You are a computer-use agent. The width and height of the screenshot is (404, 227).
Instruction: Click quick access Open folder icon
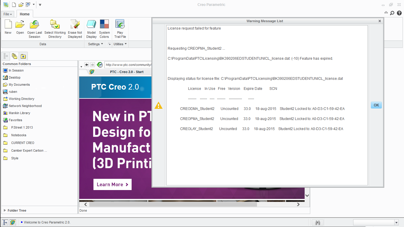(21, 4)
